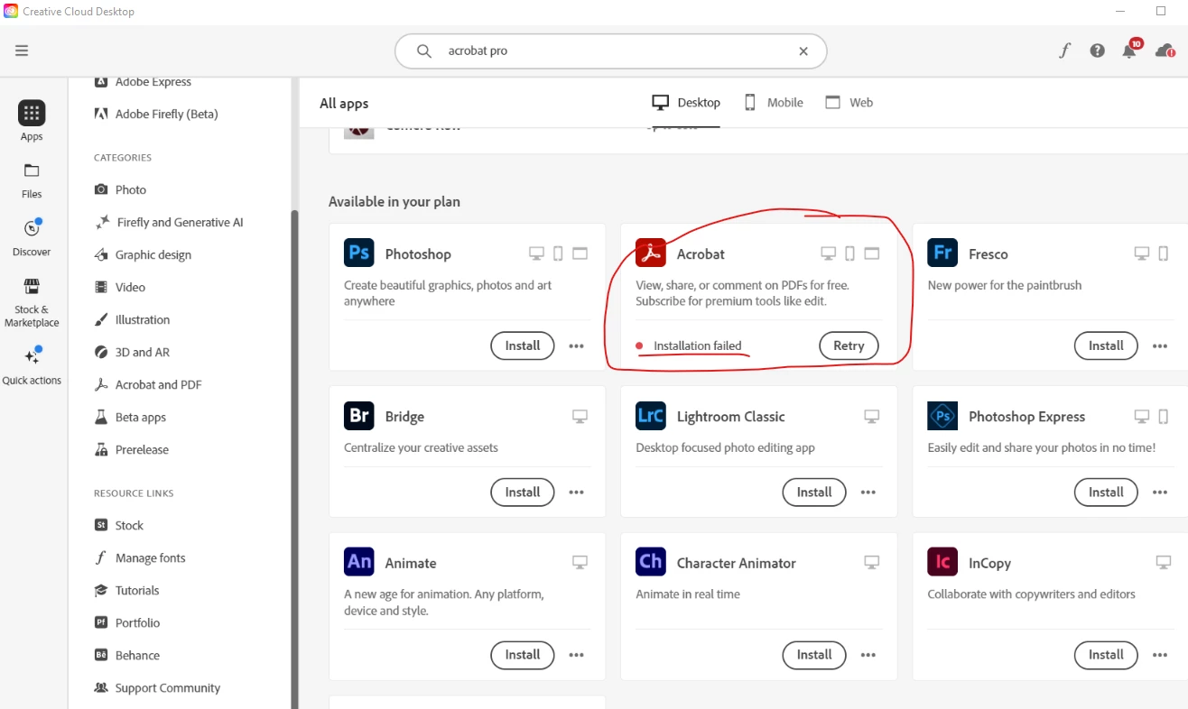This screenshot has width=1188, height=709.
Task: Open the Portfolio link
Action: click(127, 622)
